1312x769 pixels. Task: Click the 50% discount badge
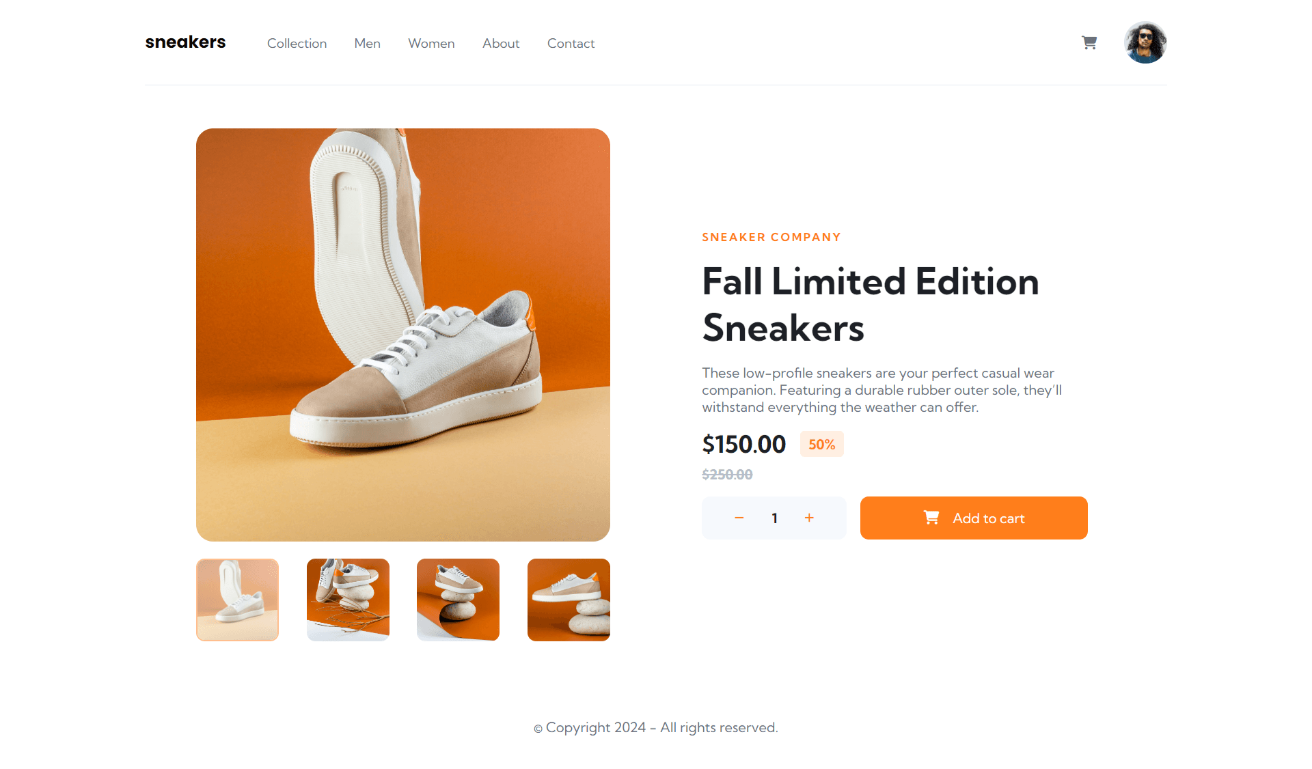pyautogui.click(x=822, y=444)
